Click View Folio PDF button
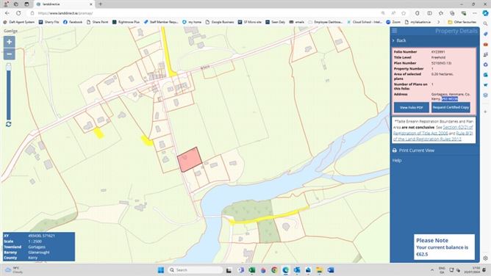Viewport: 491px width, 276px height. (x=411, y=107)
